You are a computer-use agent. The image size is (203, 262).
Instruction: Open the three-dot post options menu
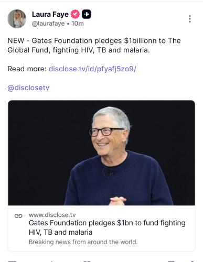coord(190,19)
